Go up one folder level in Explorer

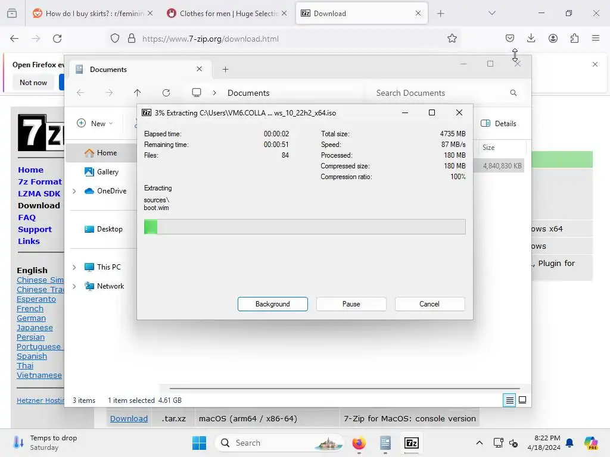click(x=138, y=93)
